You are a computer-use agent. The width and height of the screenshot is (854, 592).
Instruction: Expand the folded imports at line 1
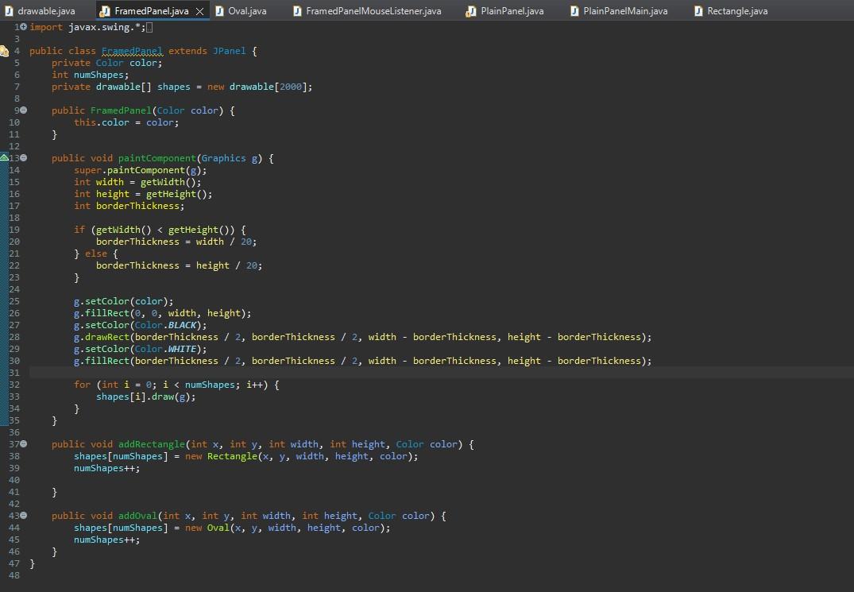(23, 27)
